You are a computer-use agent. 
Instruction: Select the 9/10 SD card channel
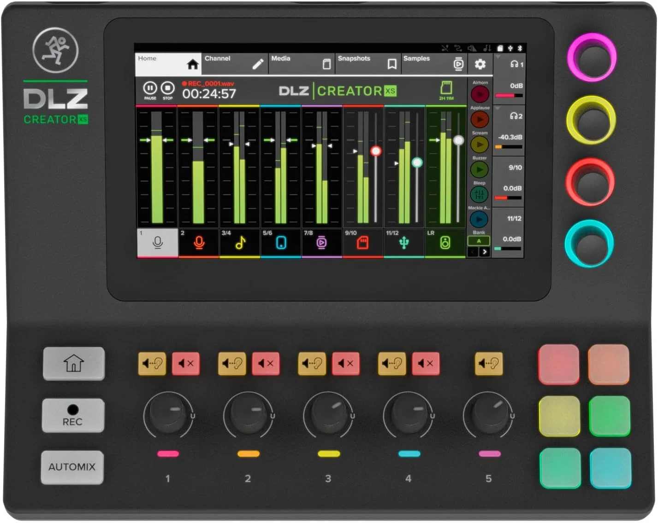point(362,243)
